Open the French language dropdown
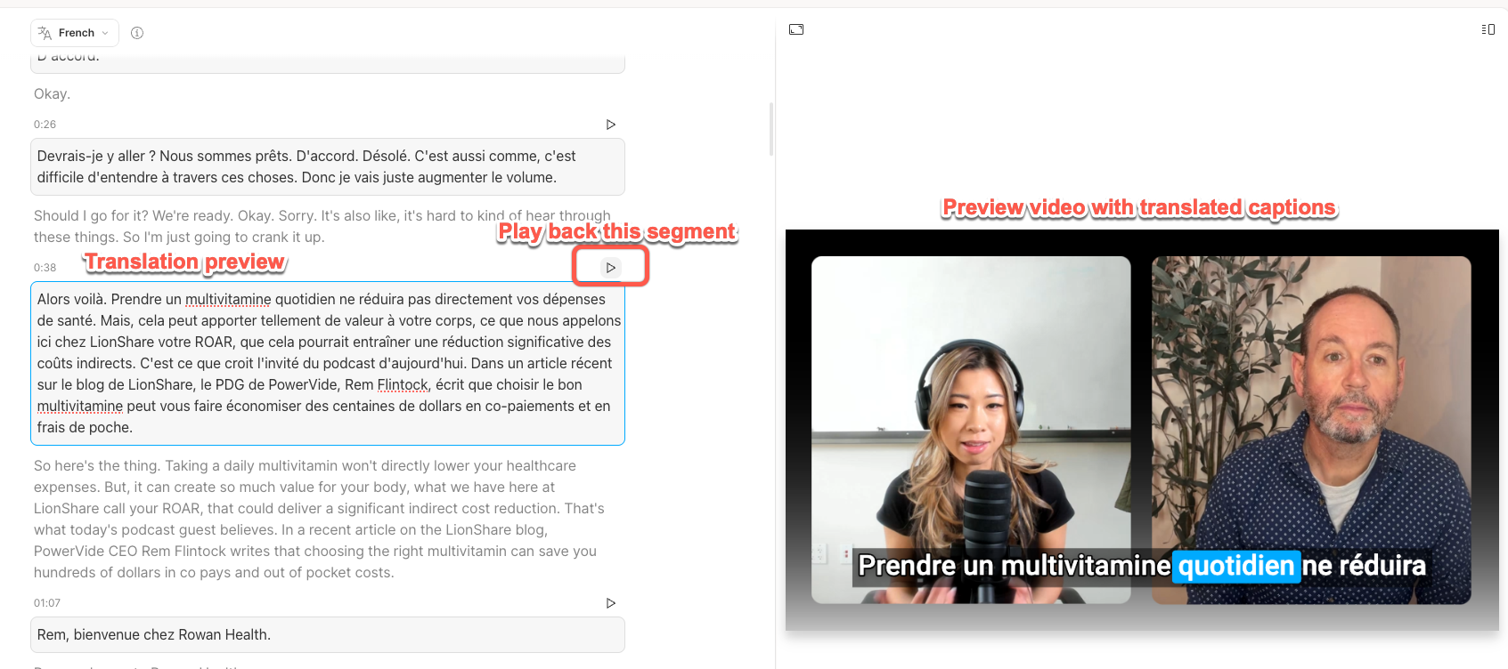Image resolution: width=1508 pixels, height=669 pixels. pyautogui.click(x=75, y=33)
